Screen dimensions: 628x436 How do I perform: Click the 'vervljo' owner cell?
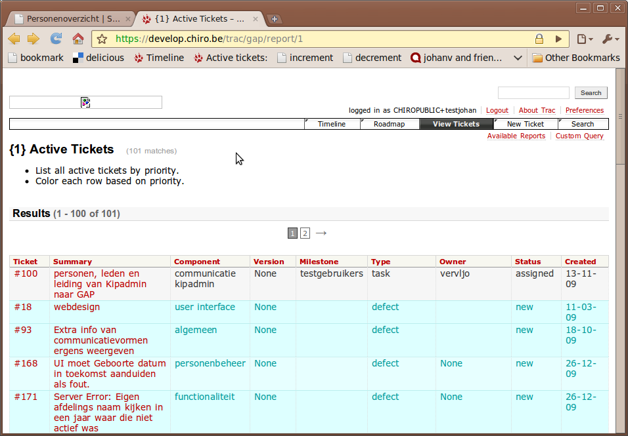(455, 274)
